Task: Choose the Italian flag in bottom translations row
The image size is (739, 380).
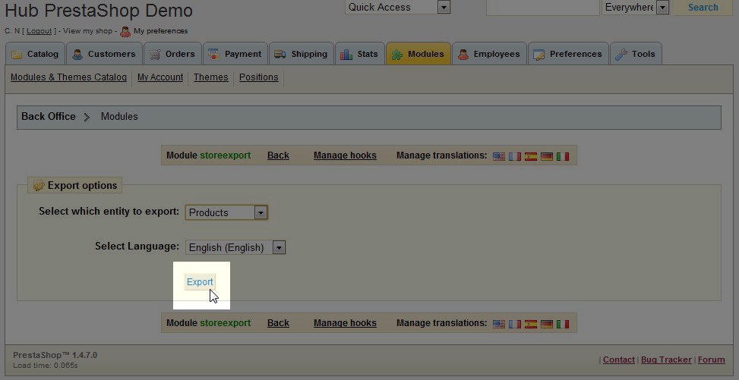Action: click(x=563, y=323)
